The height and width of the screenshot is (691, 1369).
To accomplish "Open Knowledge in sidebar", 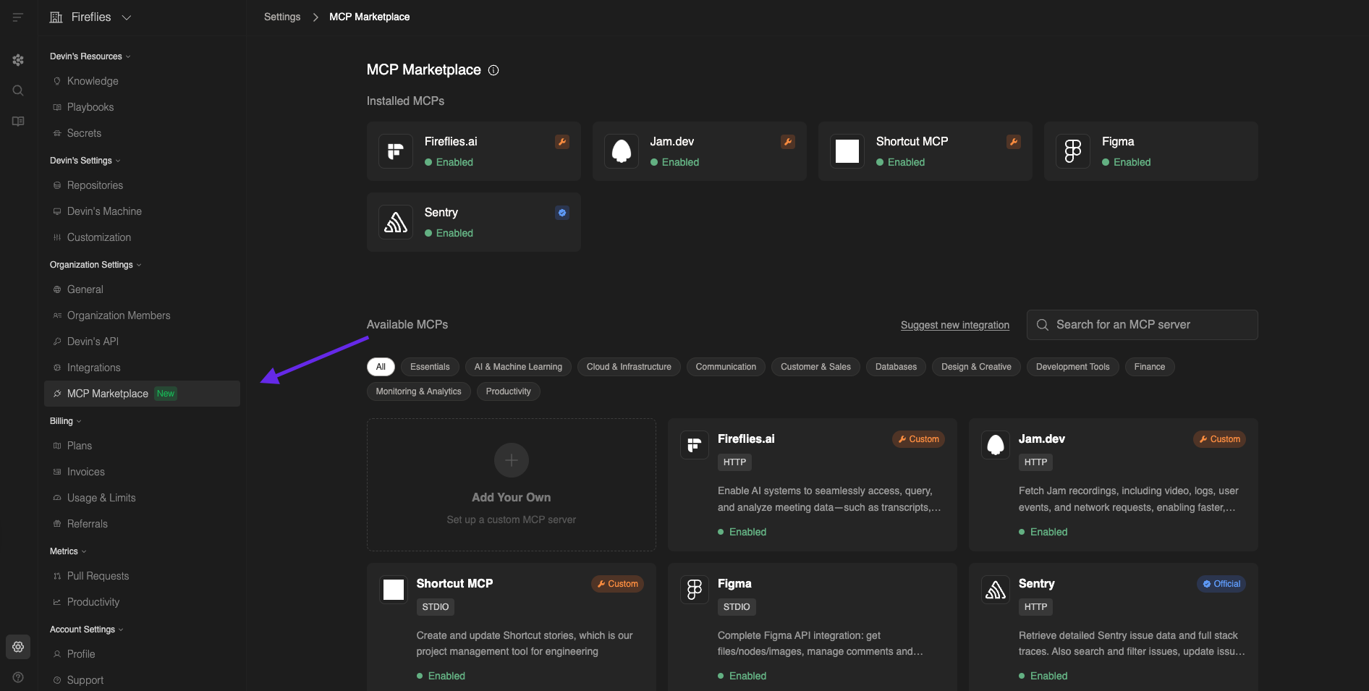I will (142, 81).
